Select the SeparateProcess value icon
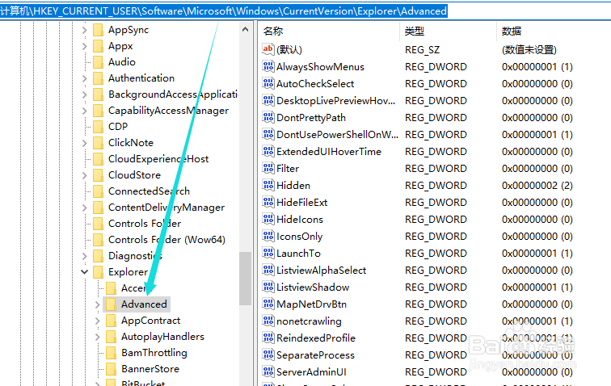This screenshot has width=611, height=386. pyautogui.click(x=268, y=355)
